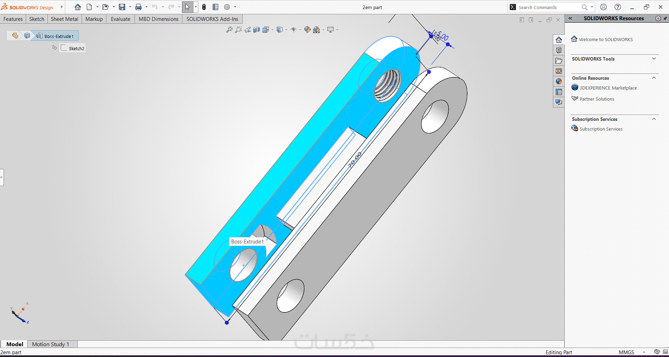669x357 pixels.
Task: Open a file using the Open folder icon
Action: tap(105, 7)
